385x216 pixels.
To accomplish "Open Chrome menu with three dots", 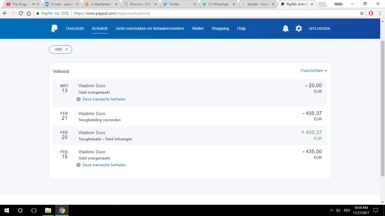I will click(x=380, y=13).
